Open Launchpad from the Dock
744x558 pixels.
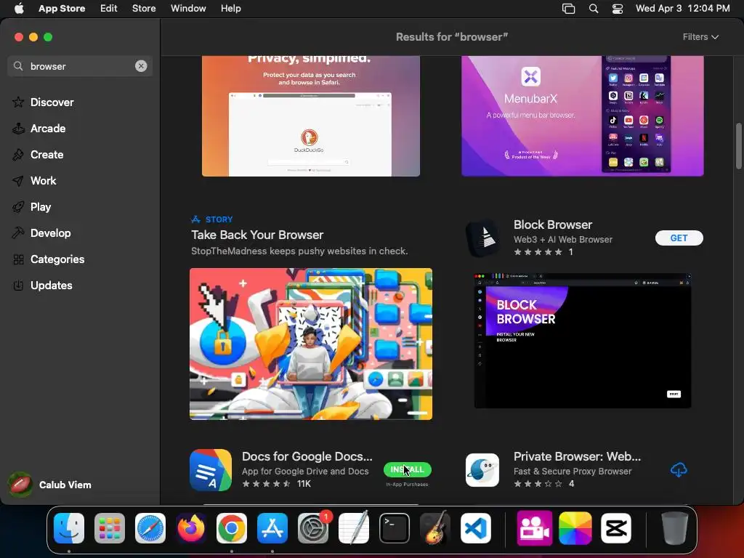[x=110, y=528]
